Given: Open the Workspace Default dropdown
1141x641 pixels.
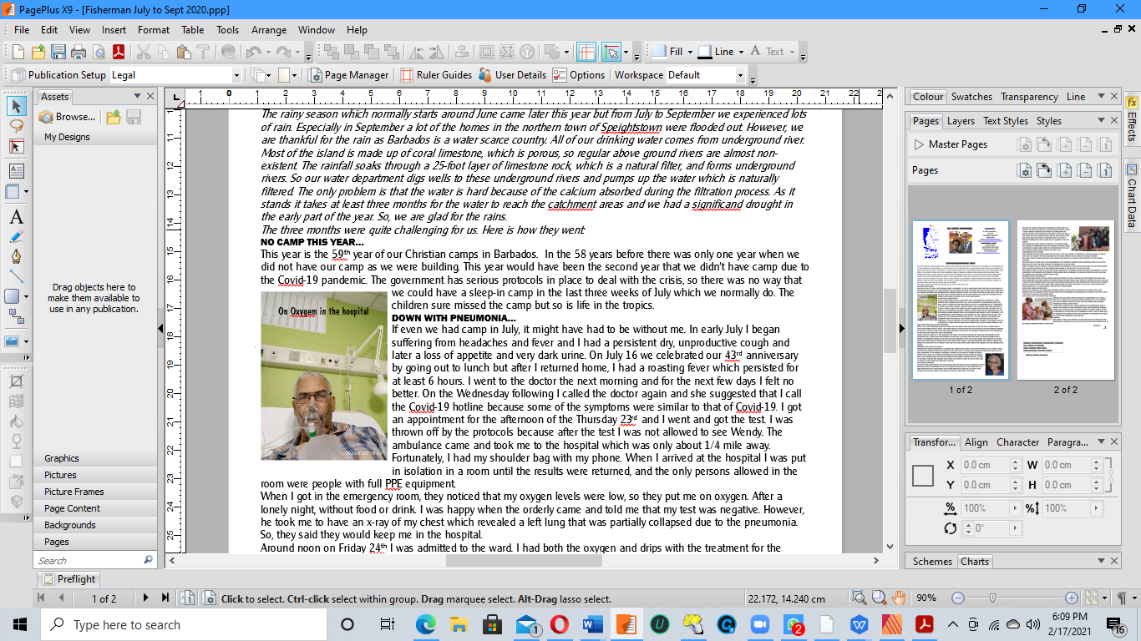Looking at the screenshot, I should coord(740,74).
